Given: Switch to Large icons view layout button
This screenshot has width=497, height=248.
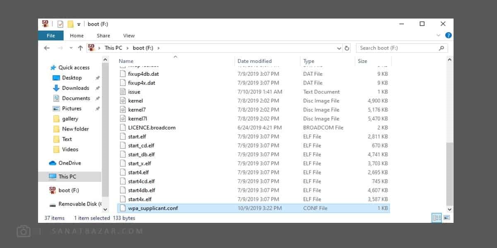Looking at the screenshot, I should coord(447,218).
